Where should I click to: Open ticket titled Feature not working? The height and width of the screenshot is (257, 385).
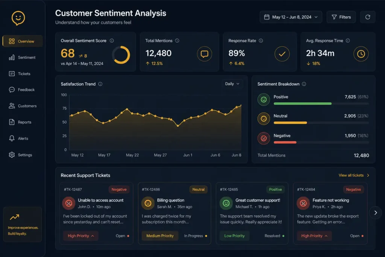331,200
